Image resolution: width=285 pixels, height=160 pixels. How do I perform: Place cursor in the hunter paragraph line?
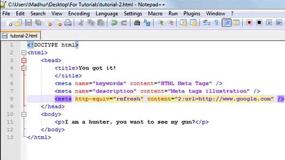point(132,122)
